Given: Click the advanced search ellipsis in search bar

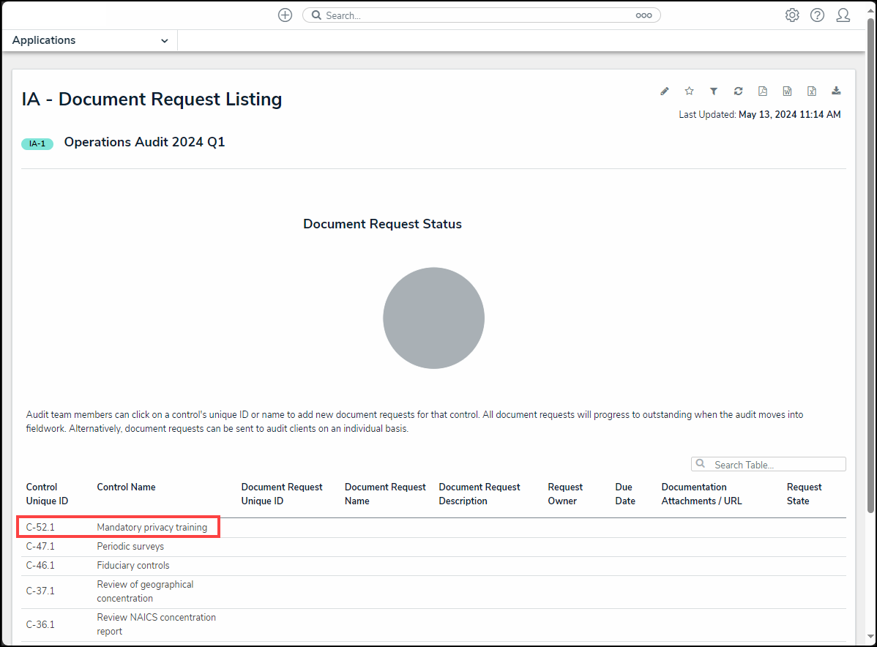Looking at the screenshot, I should tap(643, 15).
